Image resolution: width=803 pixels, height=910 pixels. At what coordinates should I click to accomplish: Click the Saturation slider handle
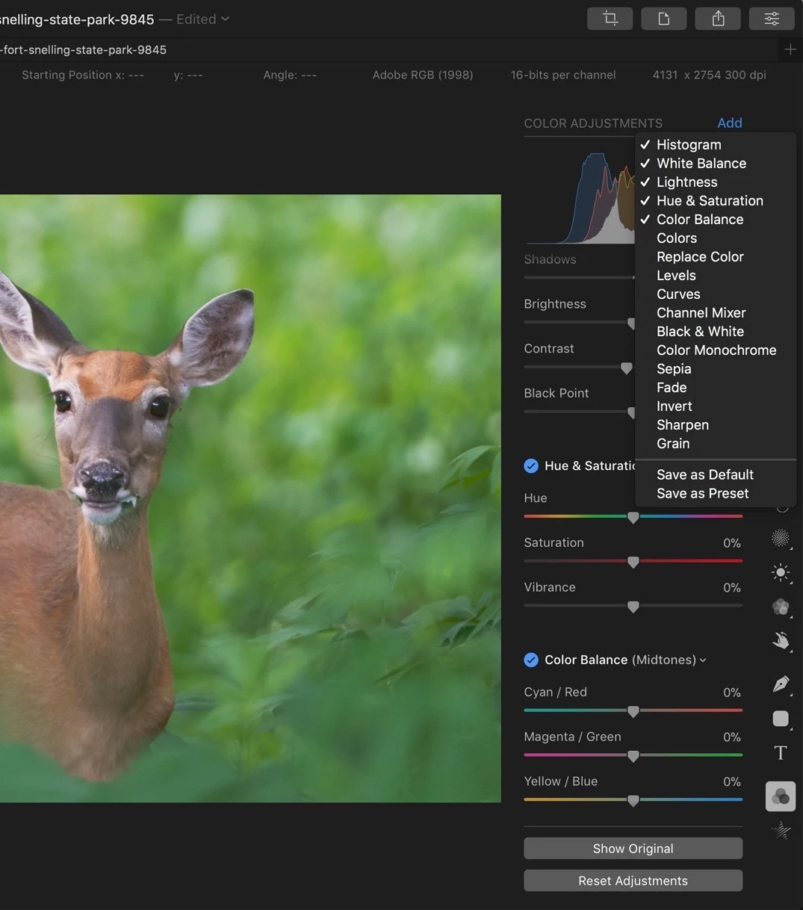pos(633,562)
